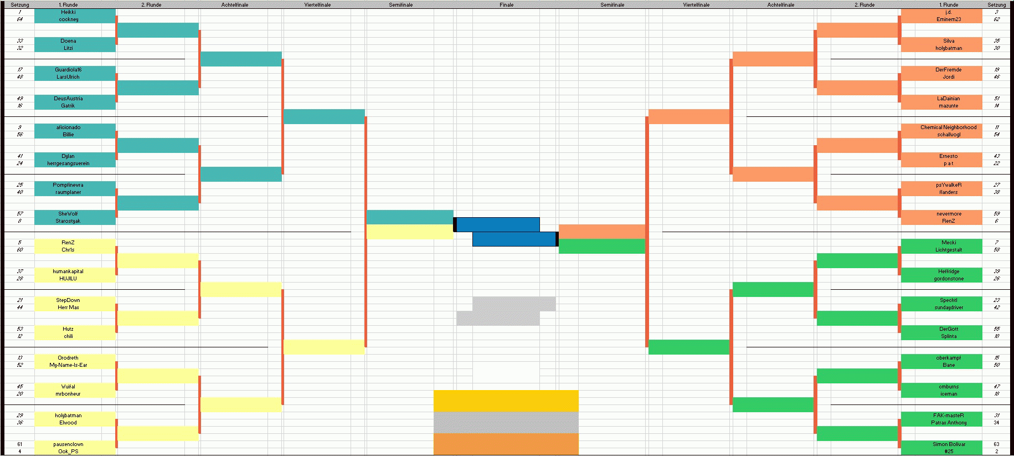Click the 'Heikki' player cell
The width and height of the screenshot is (1014, 456).
tap(75, 12)
